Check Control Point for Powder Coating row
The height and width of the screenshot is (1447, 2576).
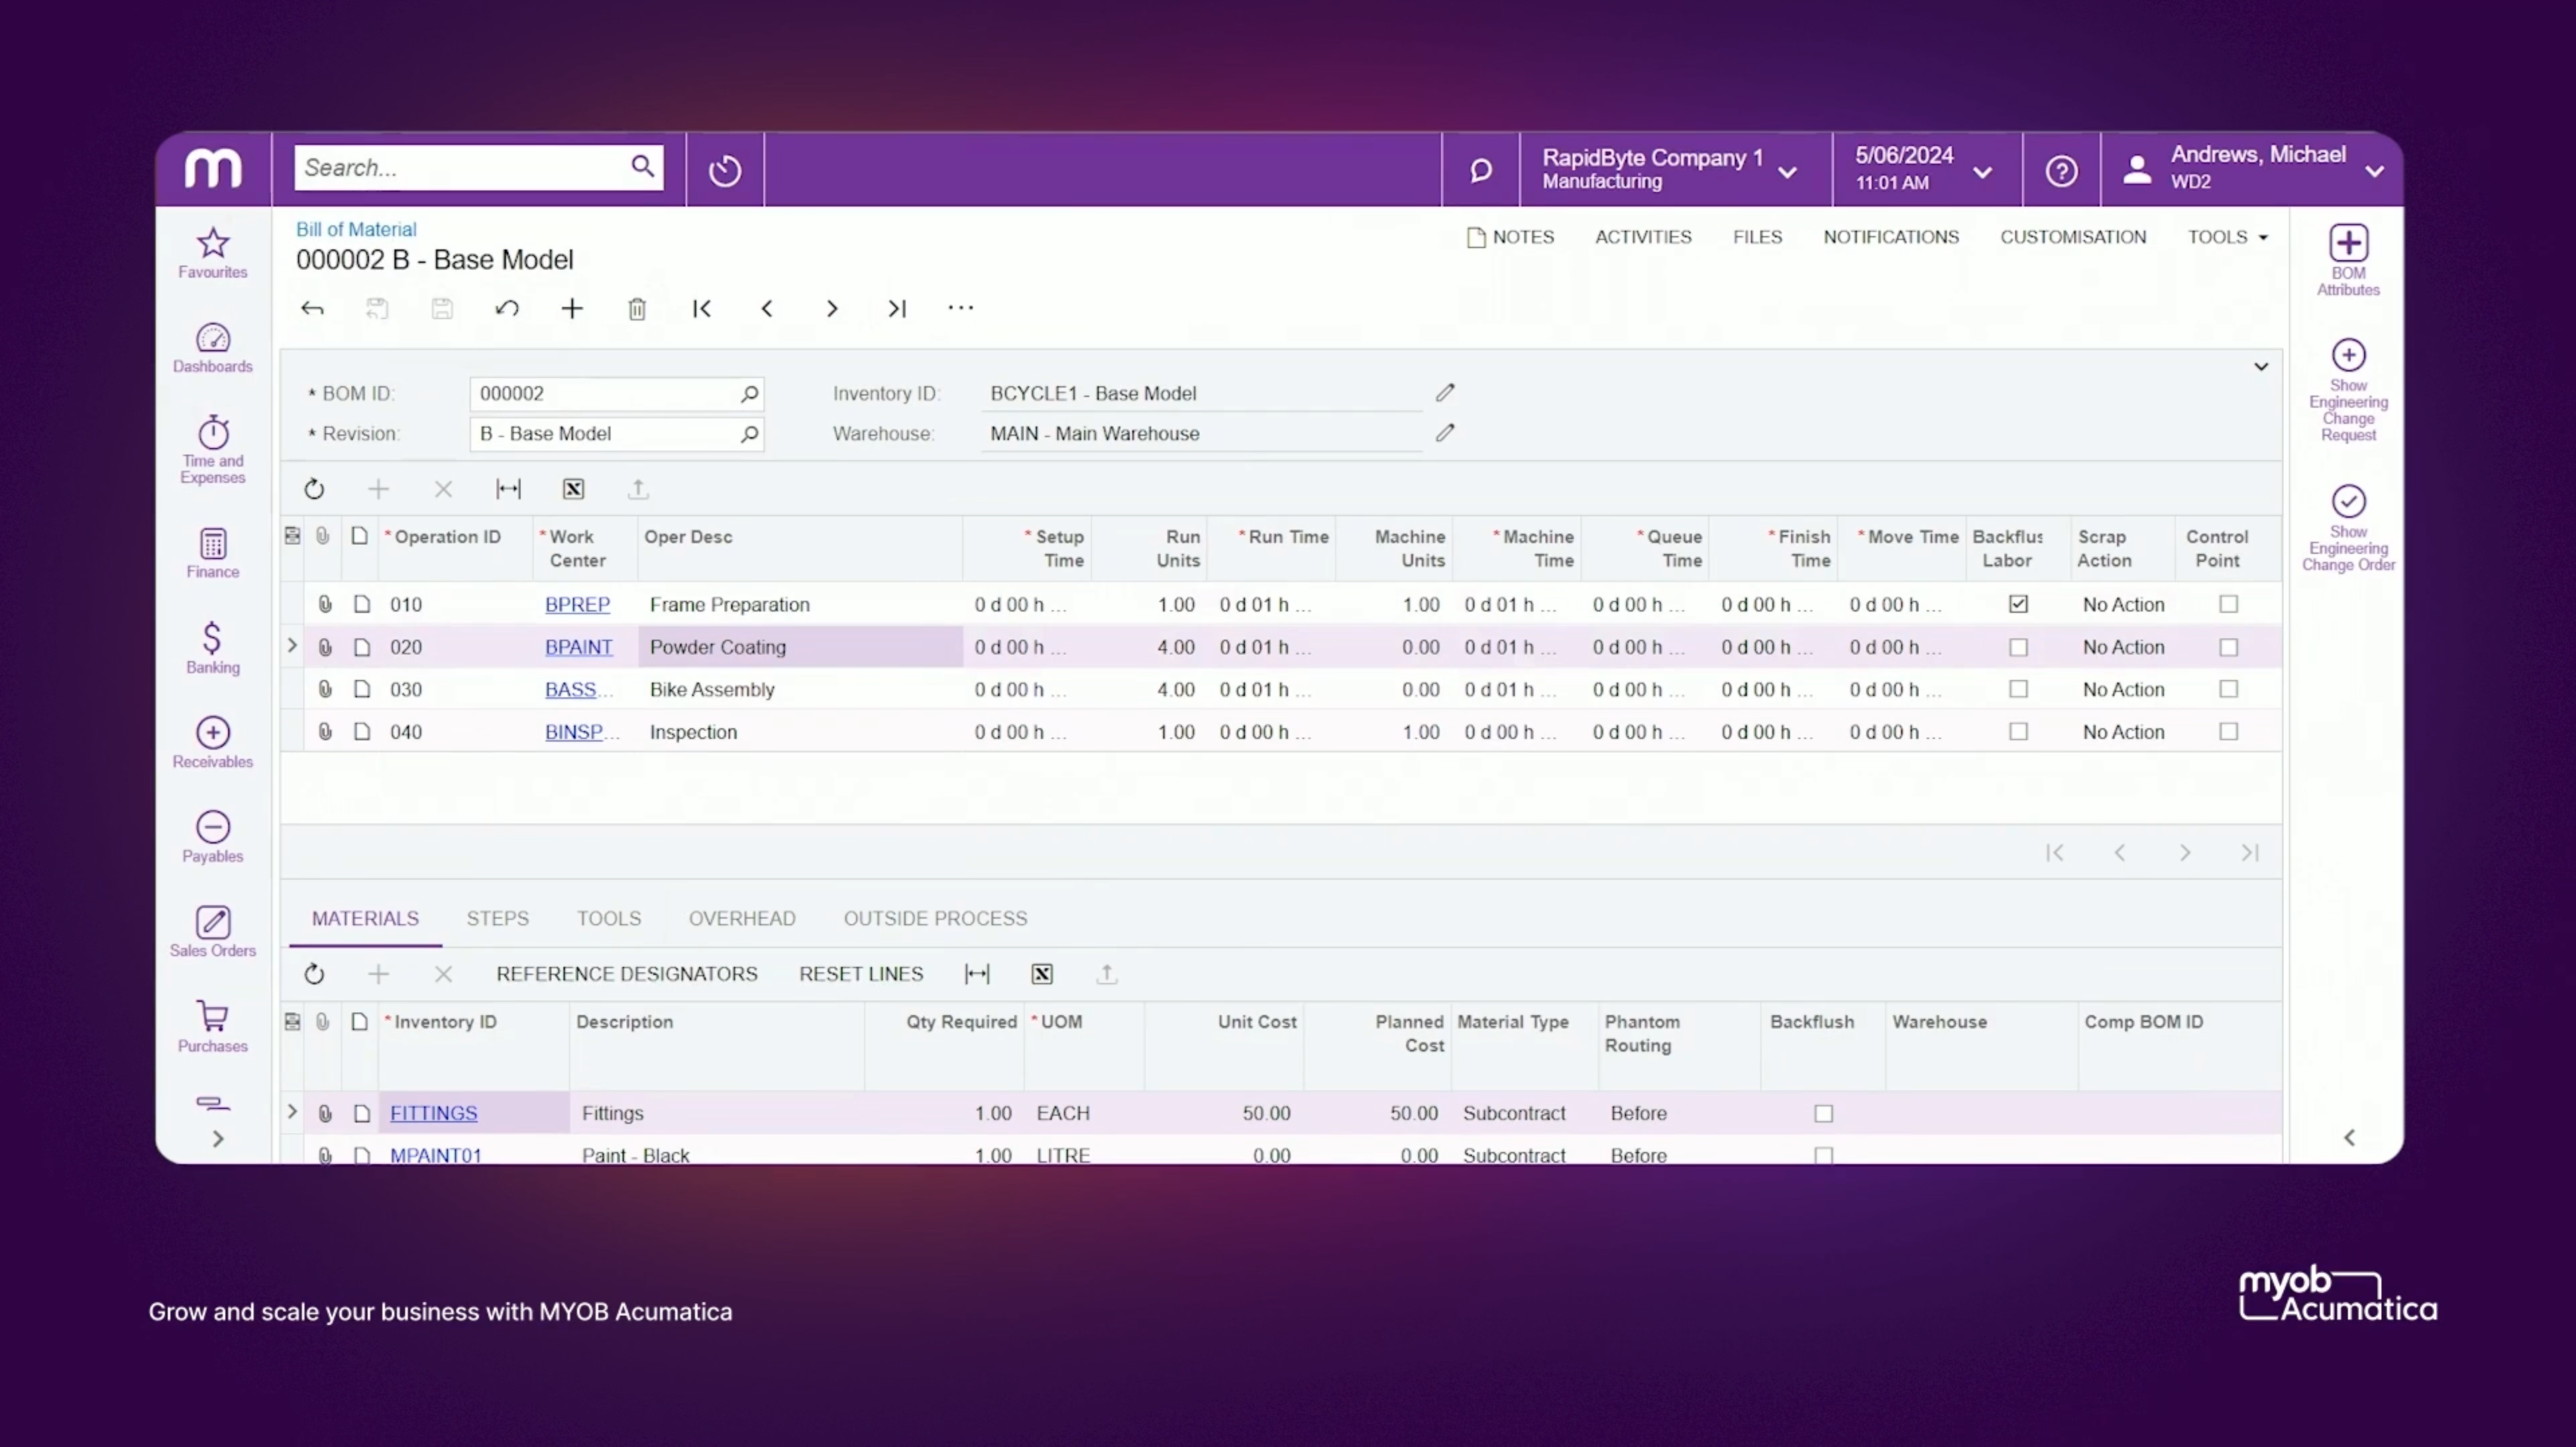pos(2228,646)
